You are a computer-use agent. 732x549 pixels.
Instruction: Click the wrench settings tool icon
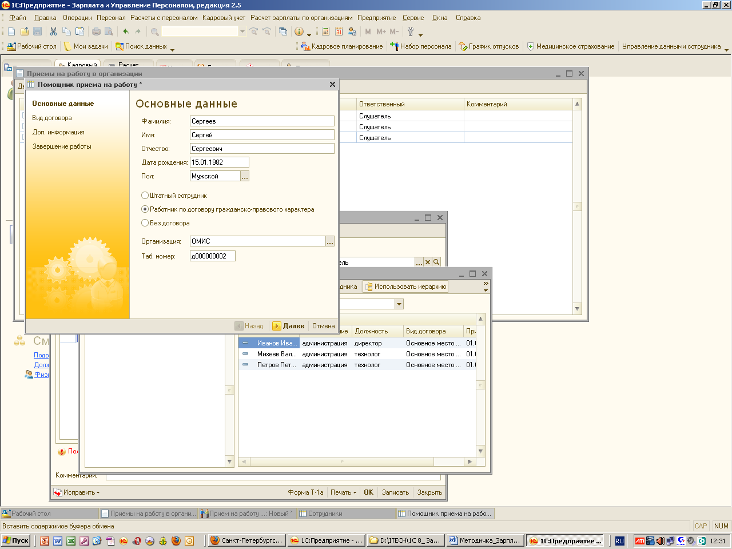tap(411, 31)
